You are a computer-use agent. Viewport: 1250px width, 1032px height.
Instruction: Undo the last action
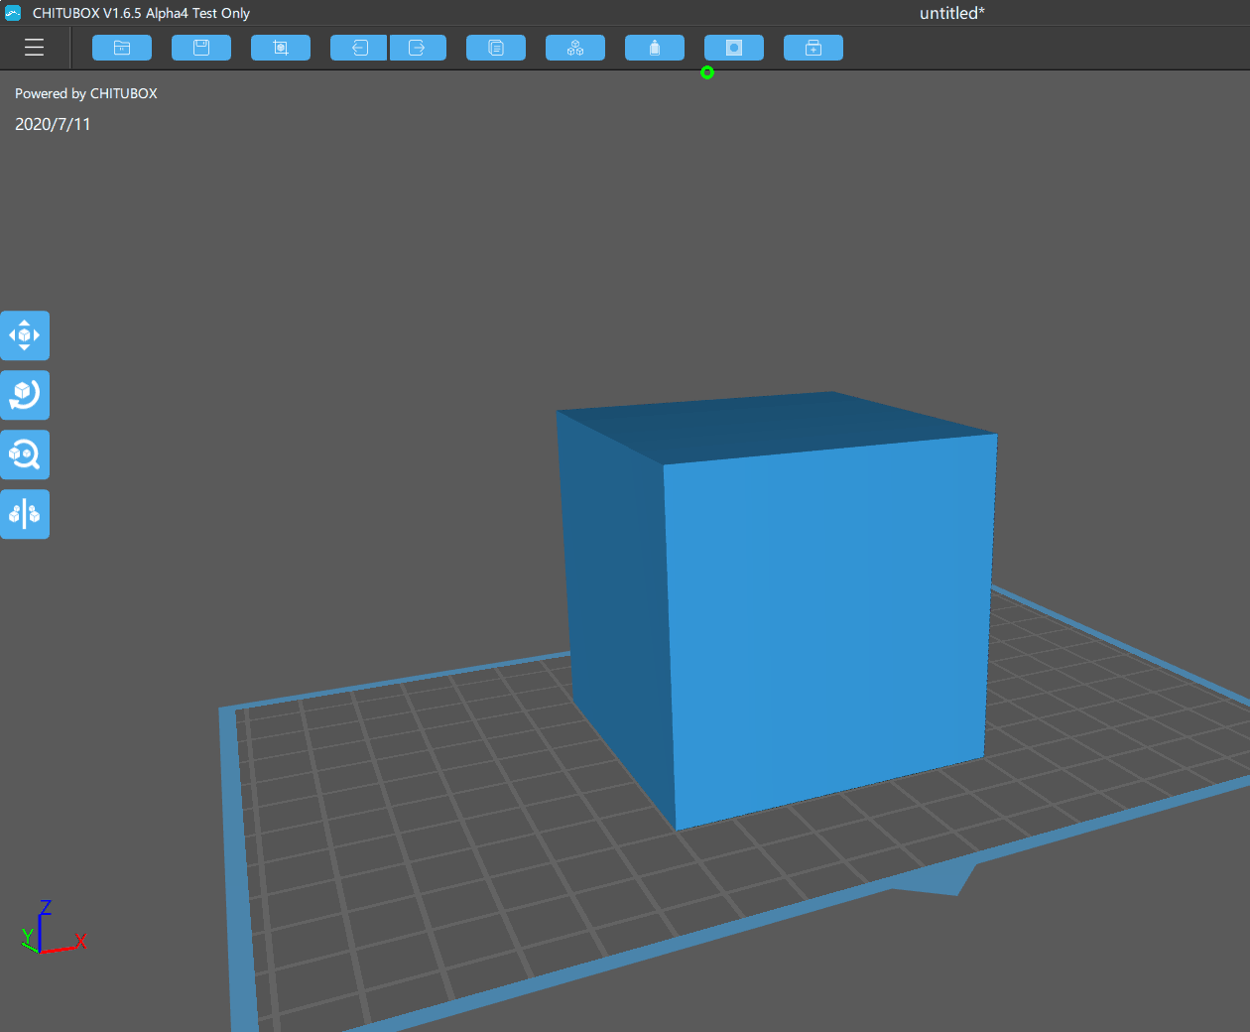coord(358,47)
